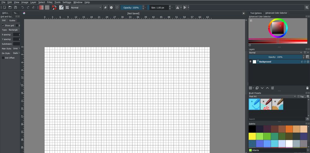The height and width of the screenshot is (153, 310).
Task: Select the Advanced Color Selector tab
Action: coord(276,13)
